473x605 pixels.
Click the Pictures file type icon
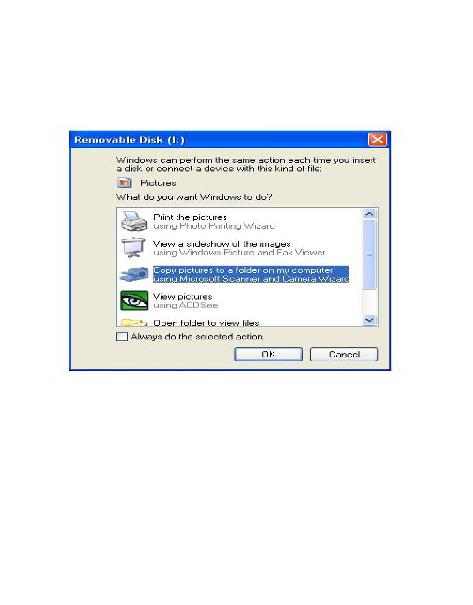(124, 183)
